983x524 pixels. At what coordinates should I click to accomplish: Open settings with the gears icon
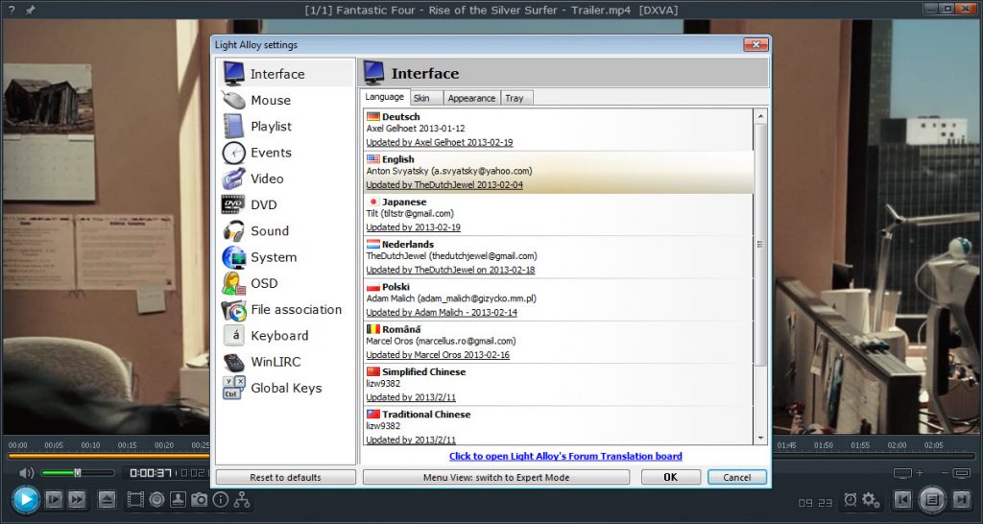click(x=871, y=500)
